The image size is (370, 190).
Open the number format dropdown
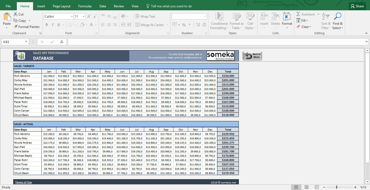pos(205,17)
